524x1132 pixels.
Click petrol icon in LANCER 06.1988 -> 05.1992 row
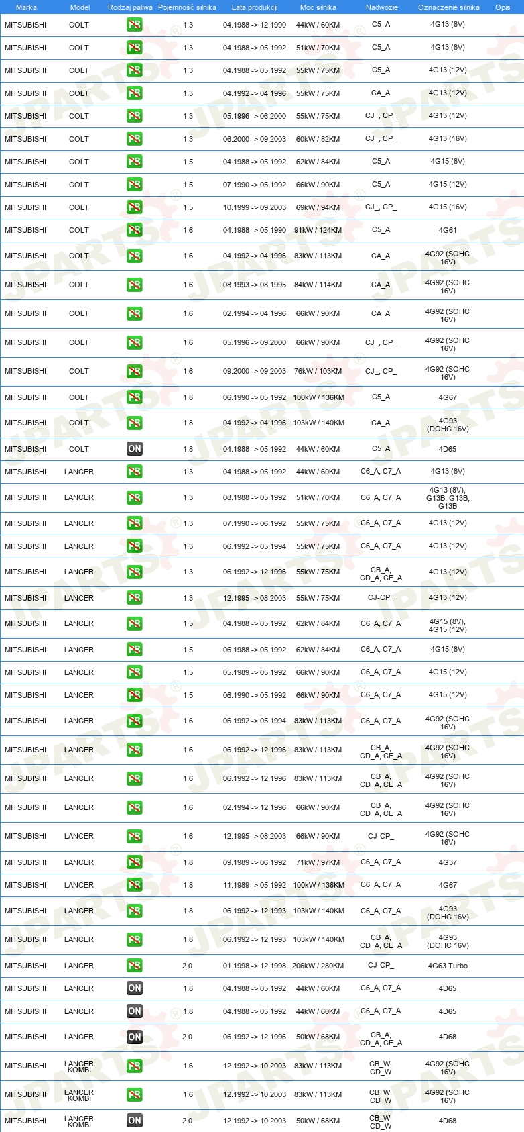[134, 650]
